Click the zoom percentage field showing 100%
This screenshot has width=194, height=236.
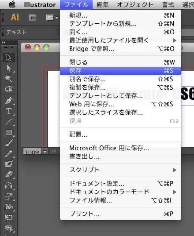tap(32, 152)
